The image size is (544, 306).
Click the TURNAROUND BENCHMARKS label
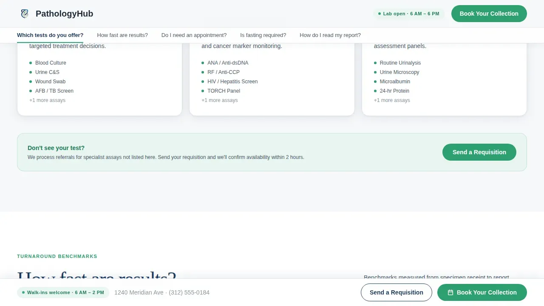pyautogui.click(x=57, y=256)
